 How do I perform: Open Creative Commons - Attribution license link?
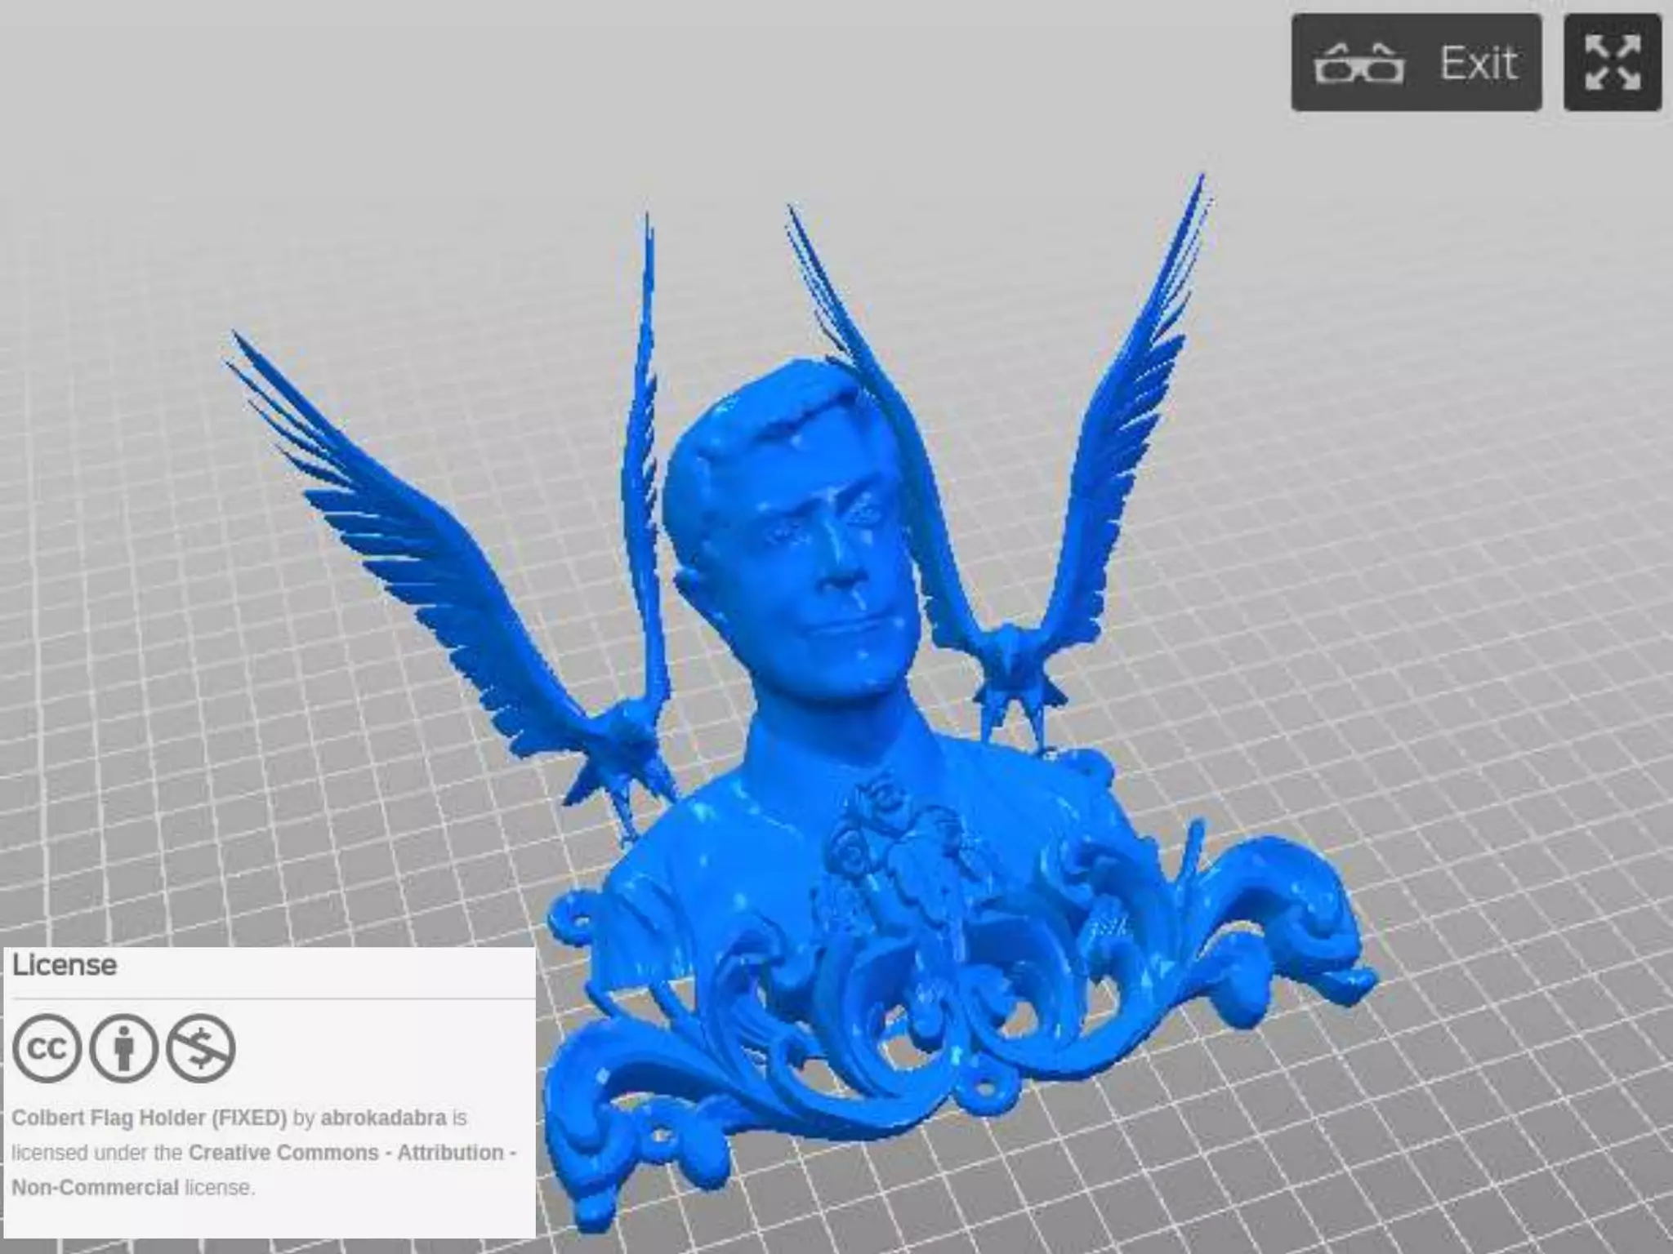coord(351,1153)
